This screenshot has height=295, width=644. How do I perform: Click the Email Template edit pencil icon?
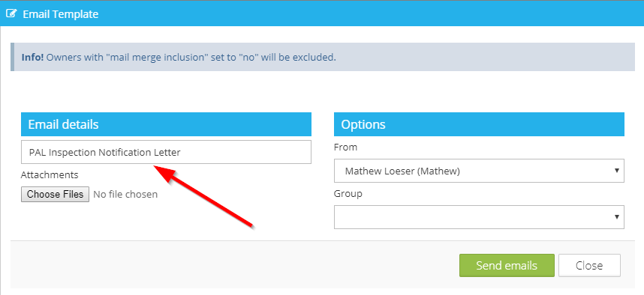coord(11,14)
